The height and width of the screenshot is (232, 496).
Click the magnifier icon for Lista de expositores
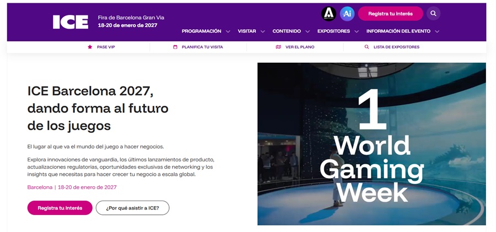(x=366, y=47)
